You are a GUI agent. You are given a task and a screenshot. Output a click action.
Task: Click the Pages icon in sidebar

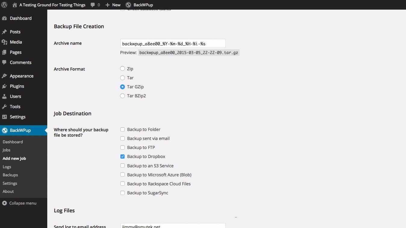[x=4, y=52]
